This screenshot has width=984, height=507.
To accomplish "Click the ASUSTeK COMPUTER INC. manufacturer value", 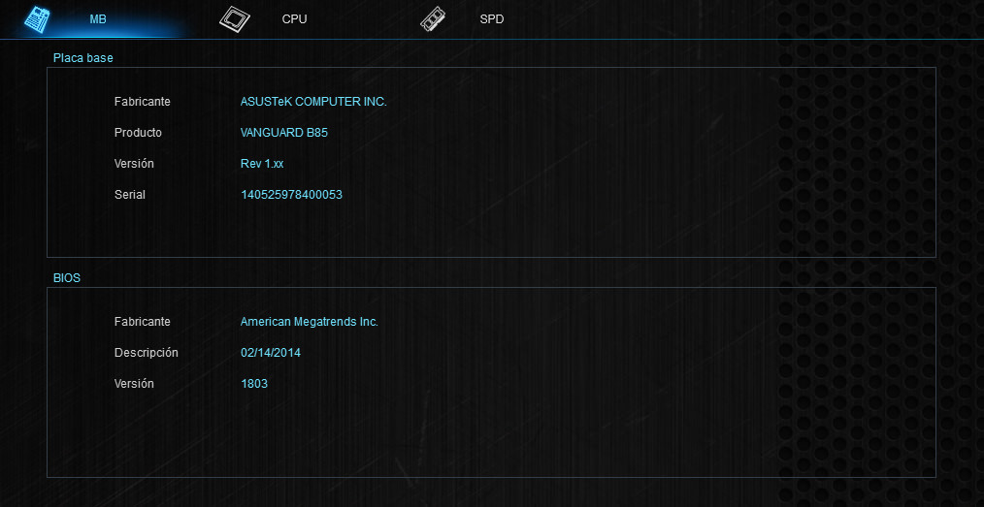I will [x=313, y=102].
